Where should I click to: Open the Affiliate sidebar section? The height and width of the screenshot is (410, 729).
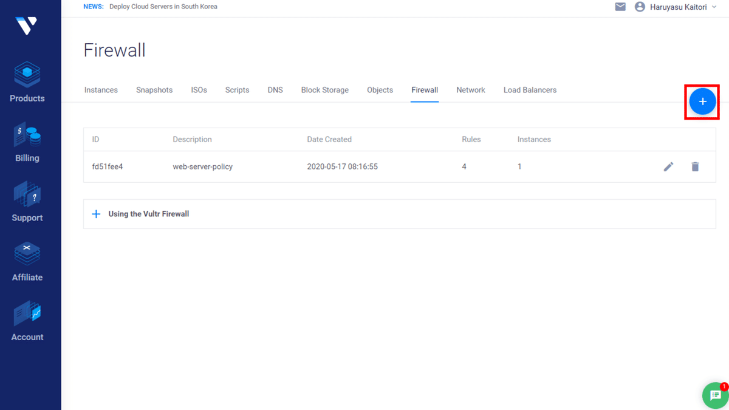coord(27,261)
